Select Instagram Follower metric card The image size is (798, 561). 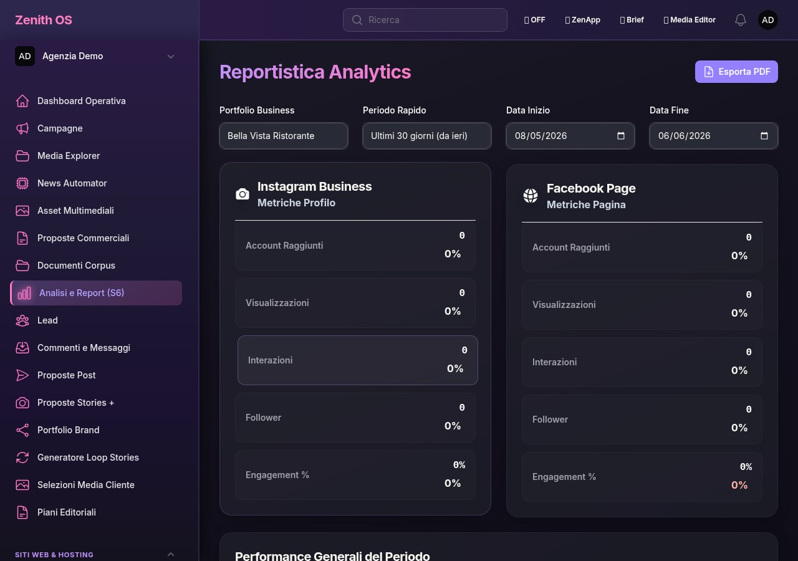[x=355, y=418]
